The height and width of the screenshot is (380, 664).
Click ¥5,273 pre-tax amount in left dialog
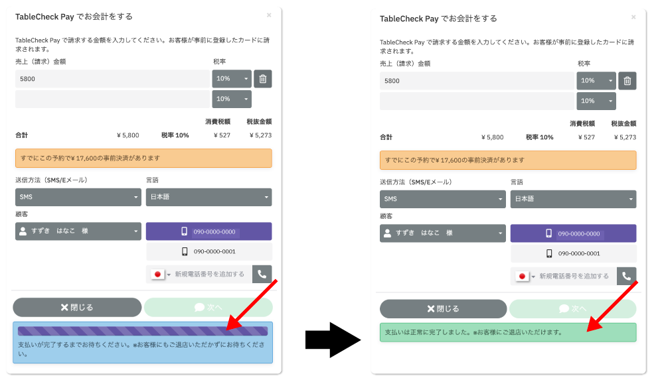(x=260, y=135)
